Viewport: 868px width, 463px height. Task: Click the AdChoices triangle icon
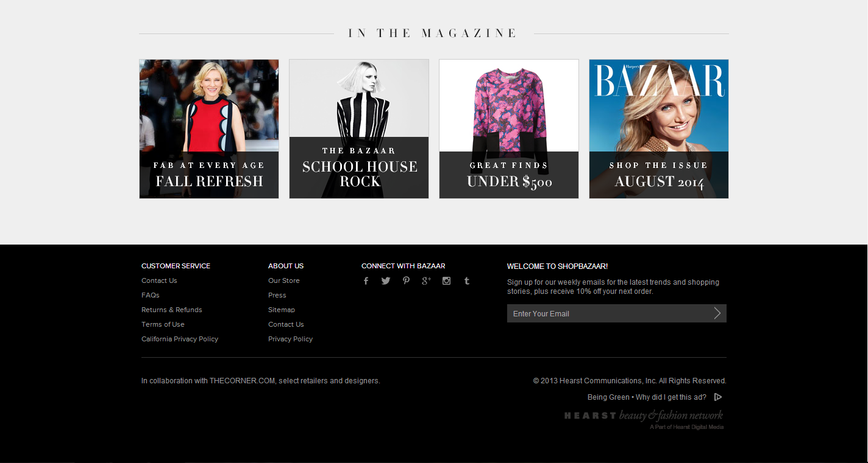tap(718, 397)
